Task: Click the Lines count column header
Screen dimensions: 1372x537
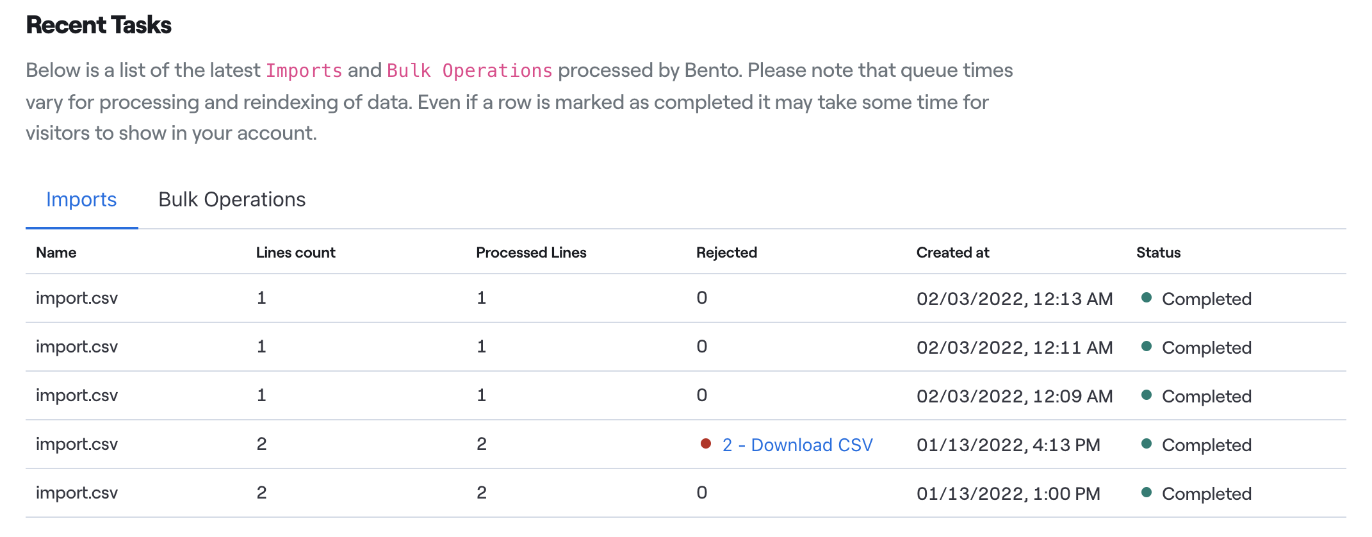Action: (295, 252)
